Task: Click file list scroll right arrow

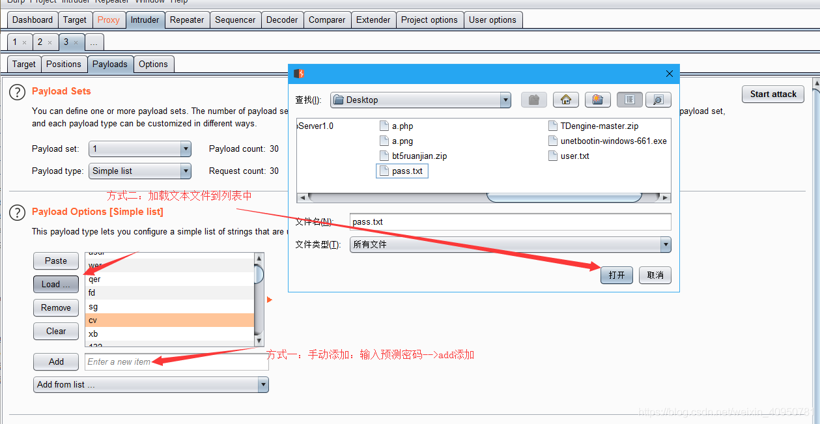Action: pyautogui.click(x=666, y=197)
